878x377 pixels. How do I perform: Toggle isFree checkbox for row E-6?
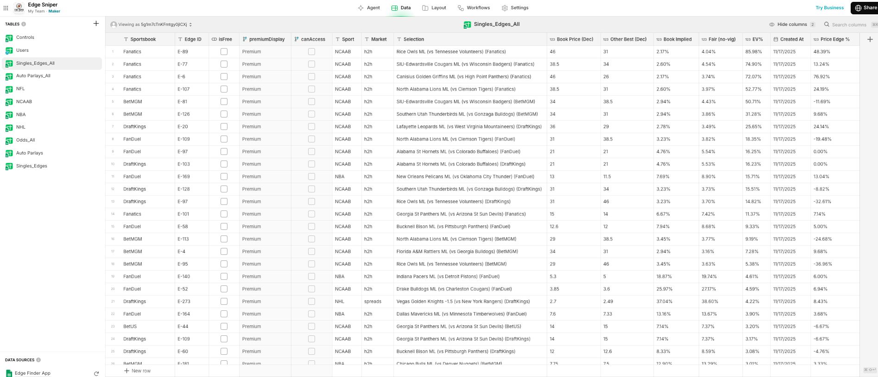coord(224,77)
